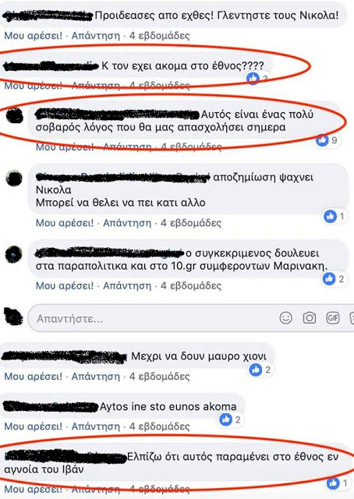The image size is (354, 499).
Task: Like the 'Μεχρι να δουν μαυρο χιονι' comment
Action: pos(33,377)
